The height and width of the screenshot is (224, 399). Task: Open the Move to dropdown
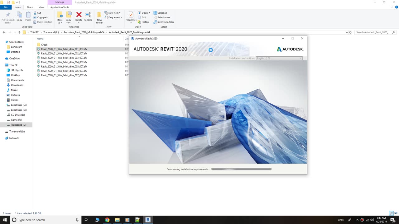tap(60, 18)
